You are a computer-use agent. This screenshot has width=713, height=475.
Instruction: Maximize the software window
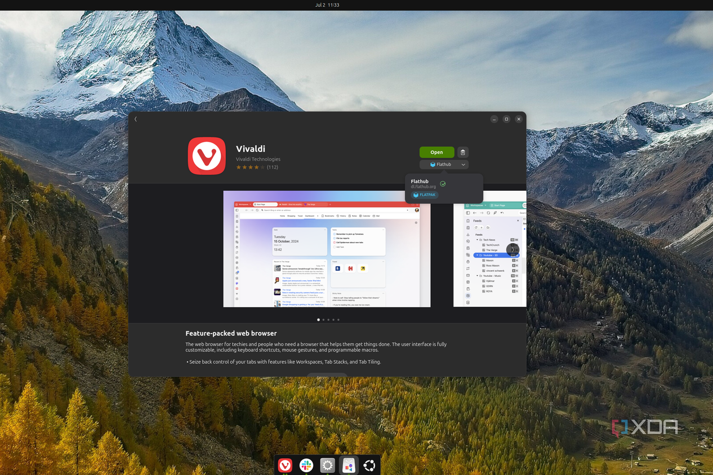(x=506, y=119)
